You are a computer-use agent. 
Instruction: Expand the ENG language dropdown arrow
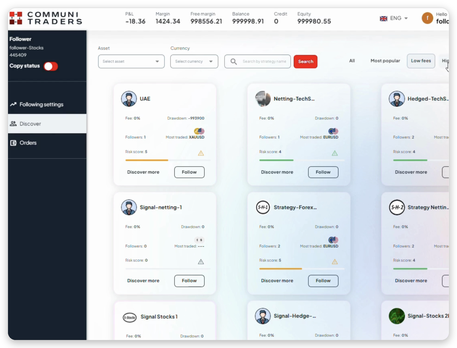pos(406,19)
